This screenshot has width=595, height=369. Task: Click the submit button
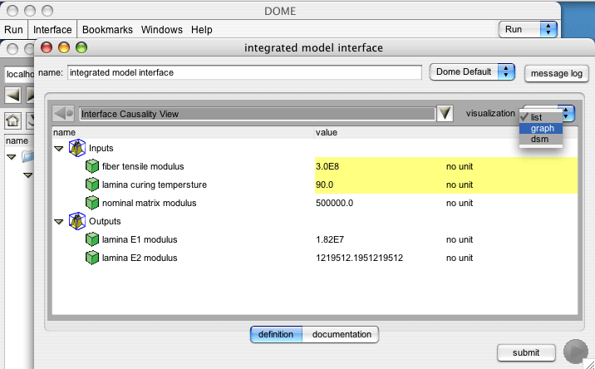pyautogui.click(x=526, y=352)
